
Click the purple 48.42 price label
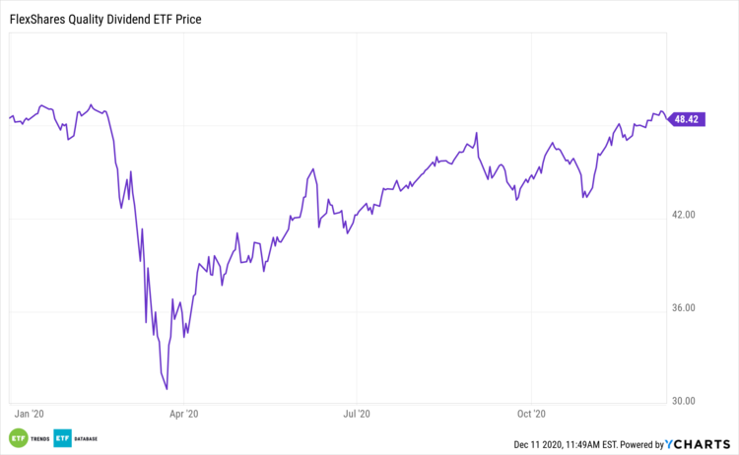coord(686,119)
